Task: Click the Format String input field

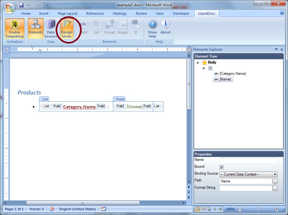Action: pyautogui.click(x=245, y=188)
